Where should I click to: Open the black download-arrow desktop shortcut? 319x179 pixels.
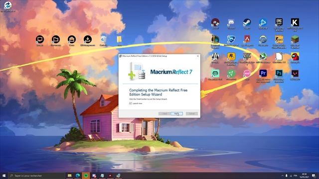tap(88, 41)
